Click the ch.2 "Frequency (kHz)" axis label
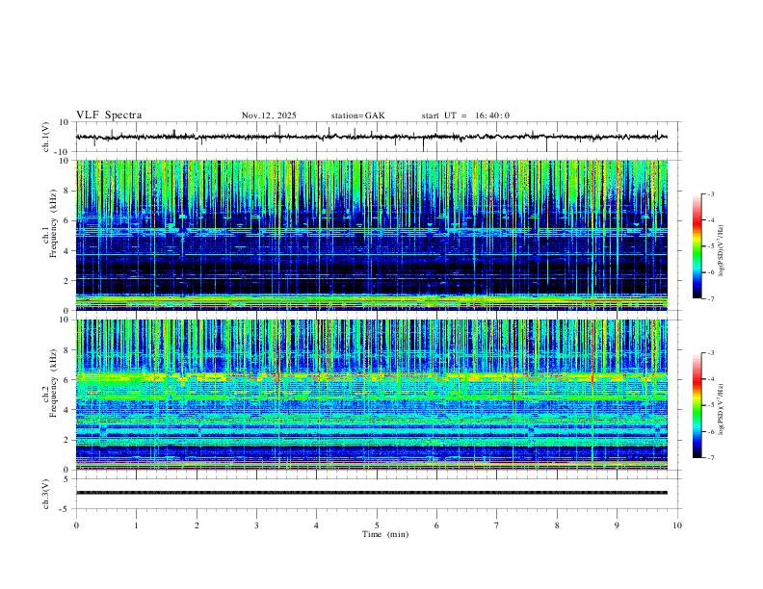763x589 pixels. (x=54, y=383)
